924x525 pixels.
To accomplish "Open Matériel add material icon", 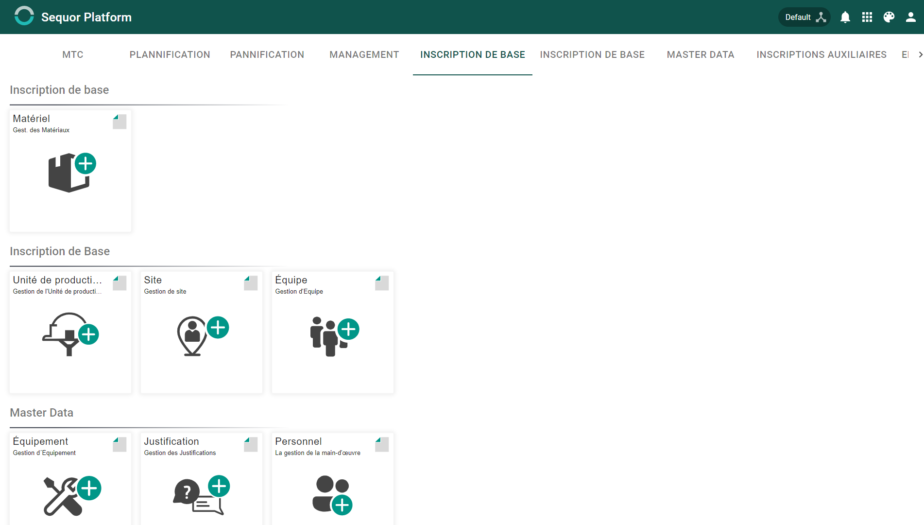I will (72, 172).
